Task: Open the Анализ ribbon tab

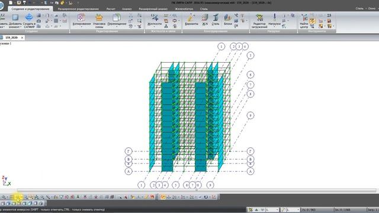Action: click(127, 9)
